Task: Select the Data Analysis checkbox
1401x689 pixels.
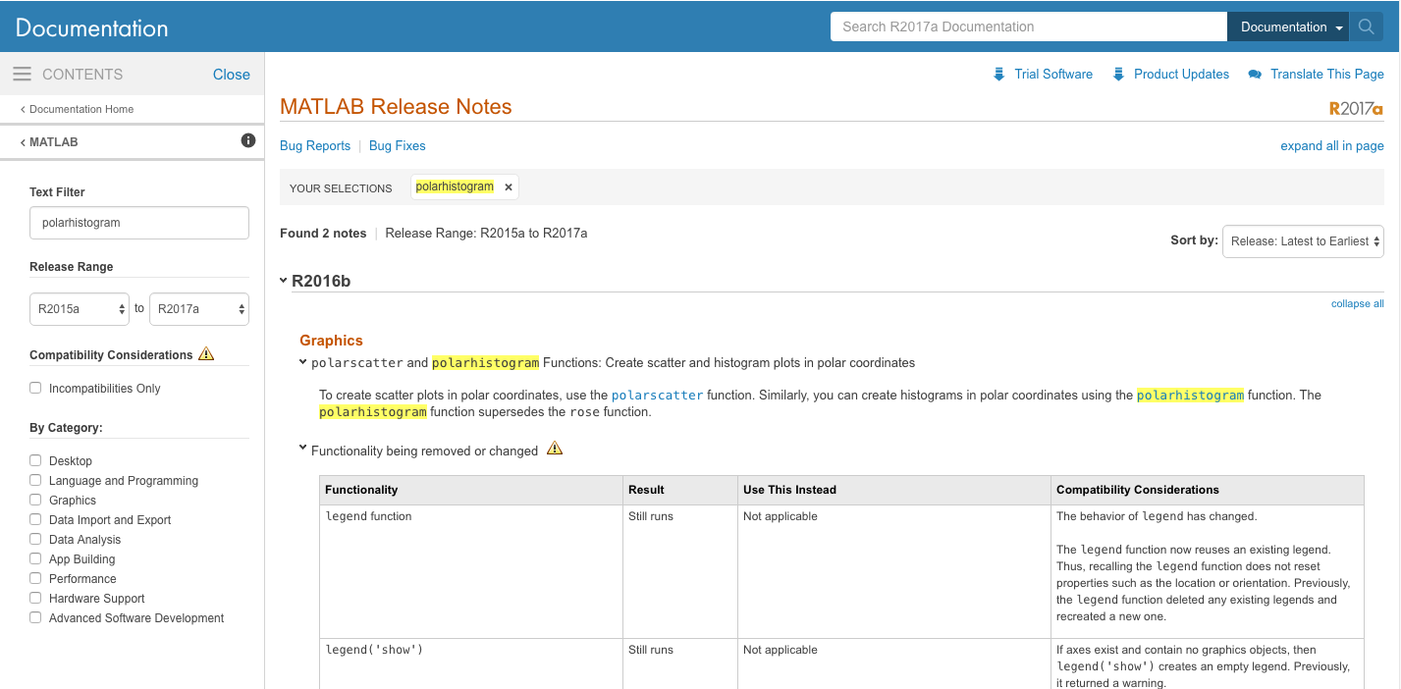Action: pyautogui.click(x=35, y=539)
